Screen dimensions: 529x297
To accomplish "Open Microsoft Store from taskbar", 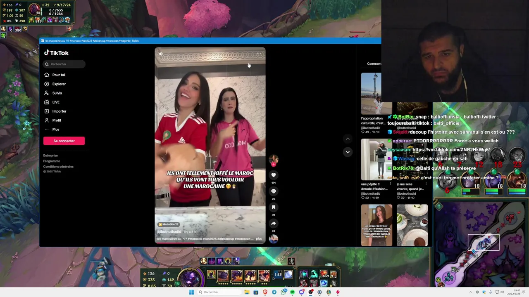I will [256, 292].
